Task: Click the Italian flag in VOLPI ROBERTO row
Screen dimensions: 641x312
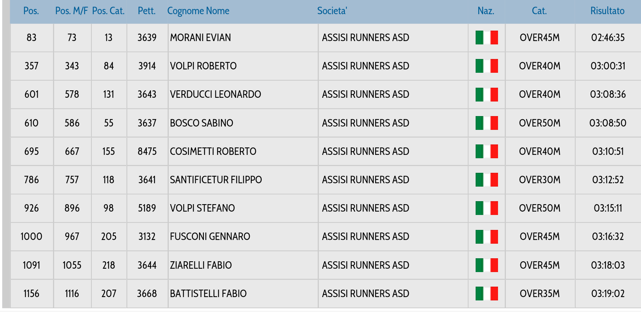Action: [486, 66]
